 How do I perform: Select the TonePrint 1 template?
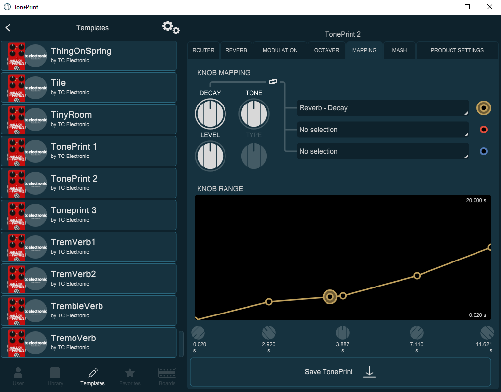click(89, 151)
